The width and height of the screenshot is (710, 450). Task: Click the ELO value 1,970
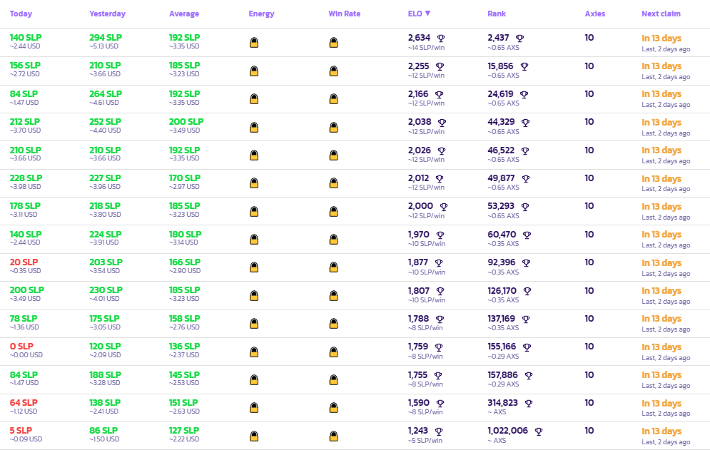coord(418,234)
